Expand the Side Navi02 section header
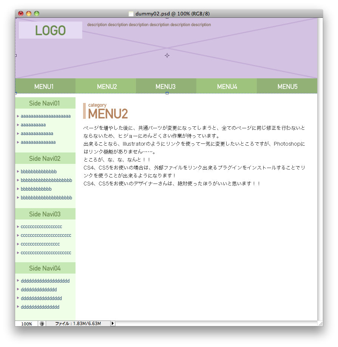This screenshot has height=347, width=338. tap(45, 158)
